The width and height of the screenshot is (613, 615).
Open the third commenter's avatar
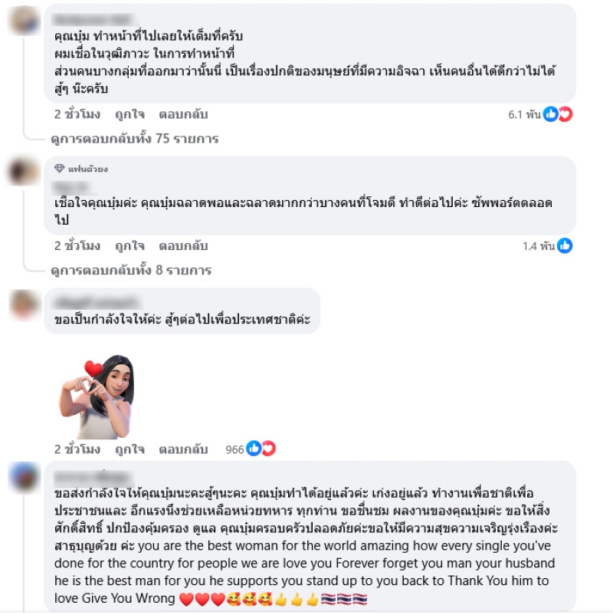25,304
